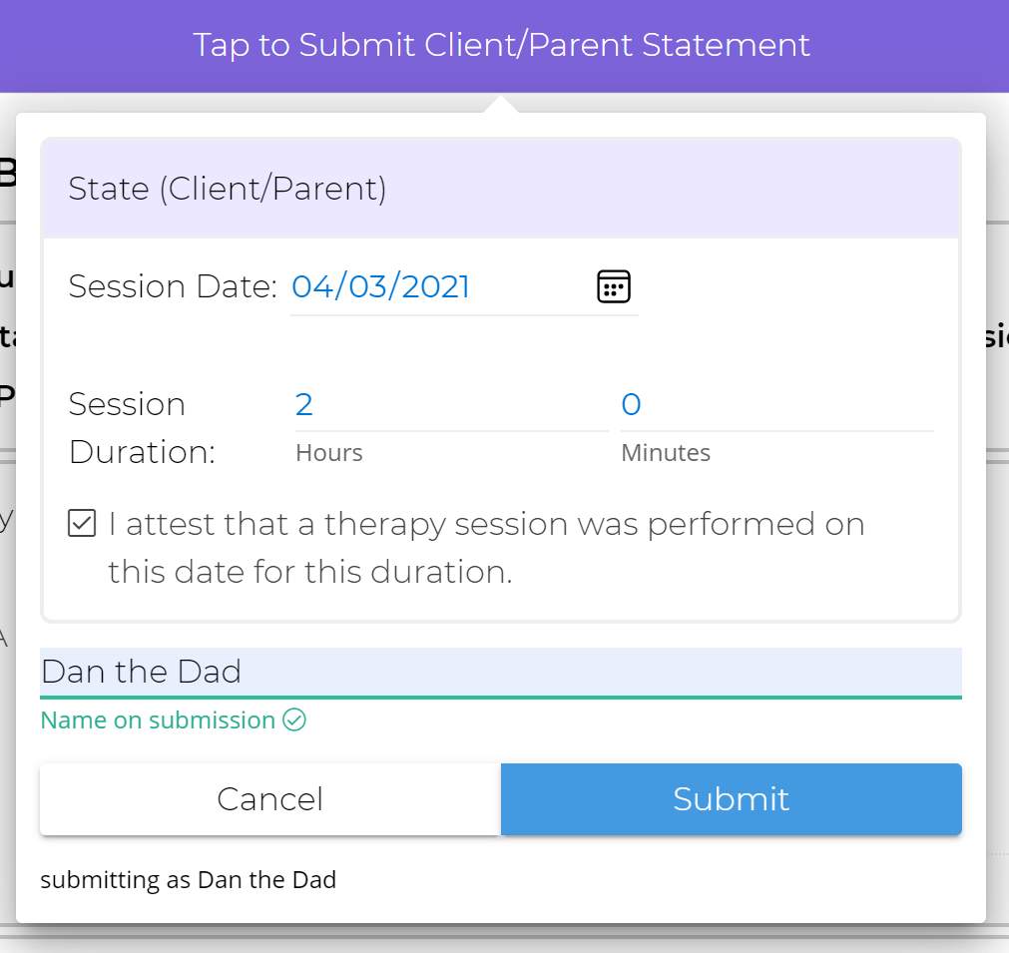Click the Session Date field showing 04/03/2021

[x=380, y=286]
